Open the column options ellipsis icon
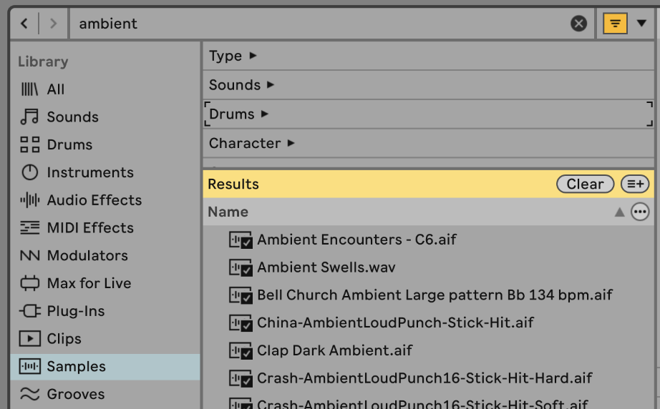Viewport: 660px width, 409px height. [x=640, y=212]
